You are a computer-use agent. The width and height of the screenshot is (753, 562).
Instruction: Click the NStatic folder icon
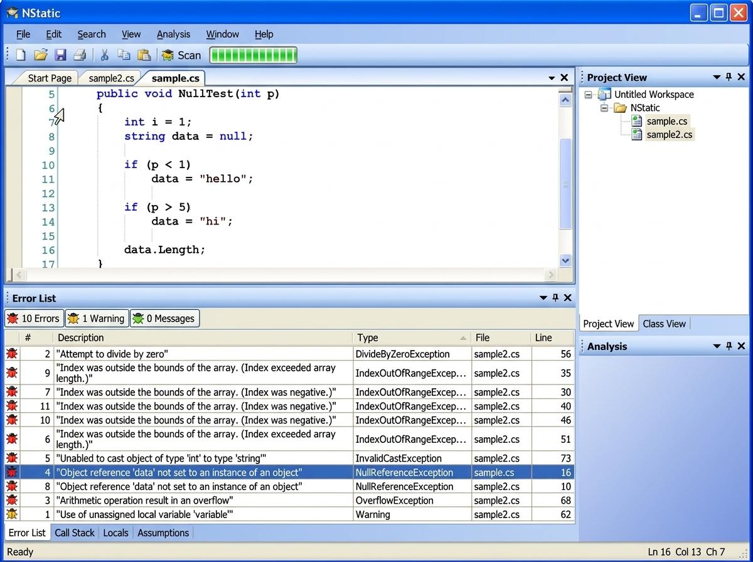[x=621, y=108]
